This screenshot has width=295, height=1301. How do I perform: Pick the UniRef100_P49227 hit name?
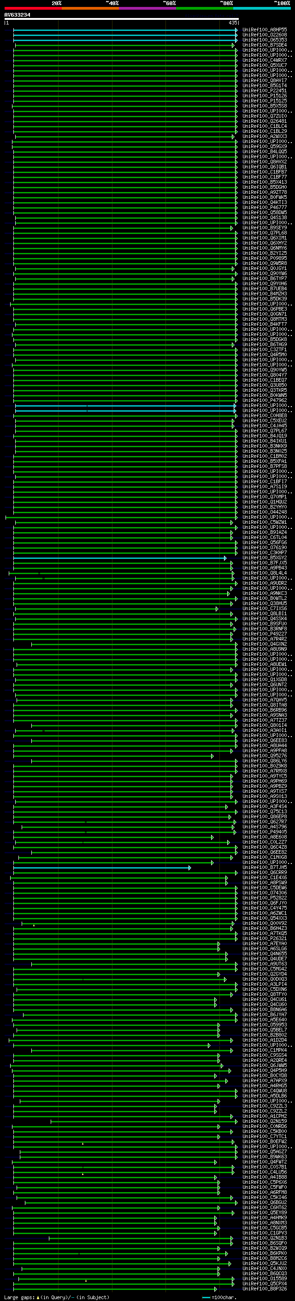tap(264, 634)
